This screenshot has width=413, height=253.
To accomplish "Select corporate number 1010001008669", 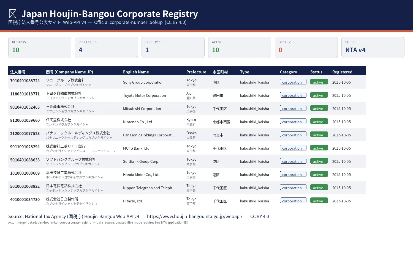I will [x=25, y=173].
